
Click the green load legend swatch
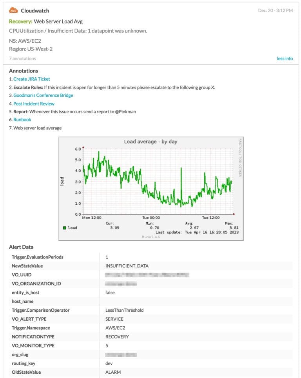(65, 227)
